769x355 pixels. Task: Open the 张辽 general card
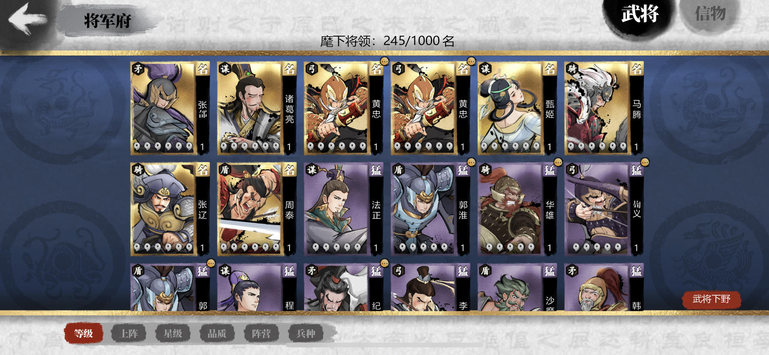coord(170,209)
